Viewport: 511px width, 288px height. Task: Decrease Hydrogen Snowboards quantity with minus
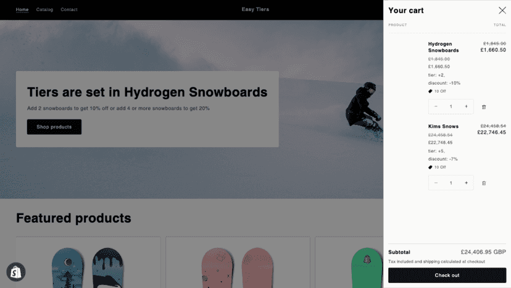coord(436,106)
